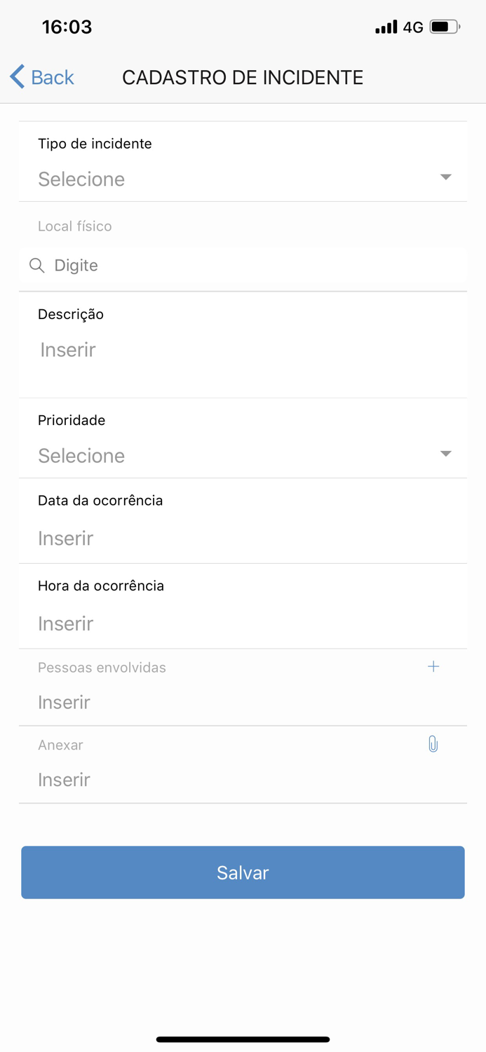The width and height of the screenshot is (486, 1052).
Task: Click the search magnifier in Local físico field
Action: 36,266
